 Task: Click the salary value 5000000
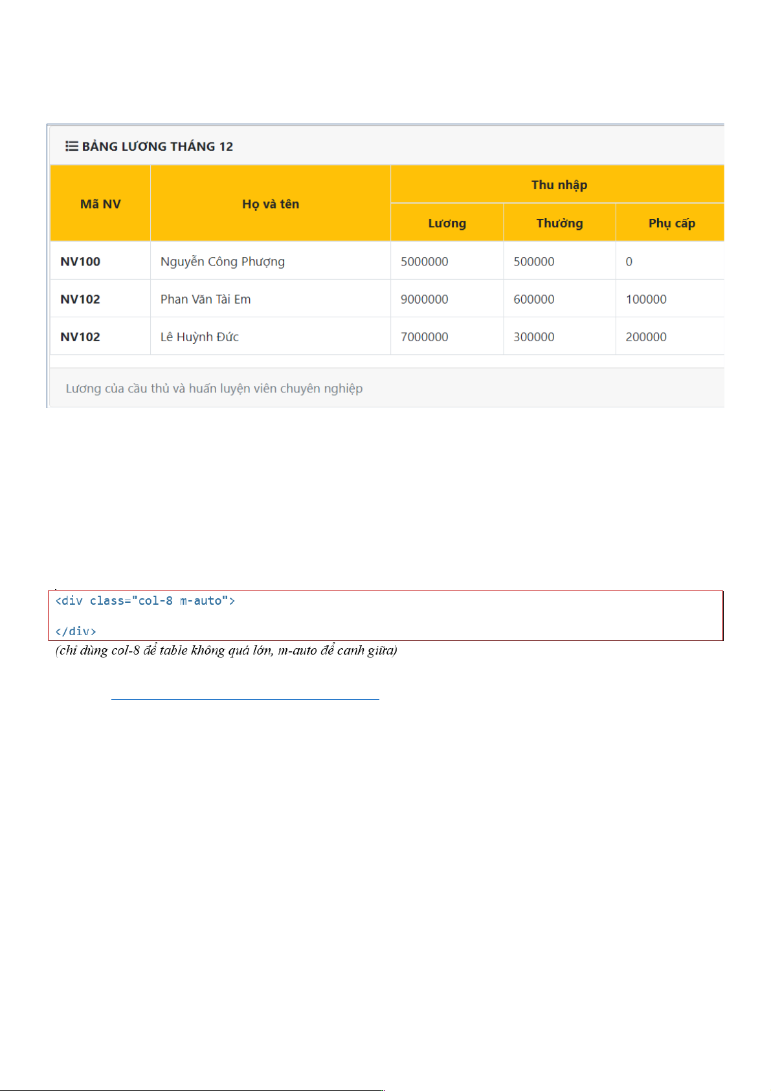coord(424,262)
